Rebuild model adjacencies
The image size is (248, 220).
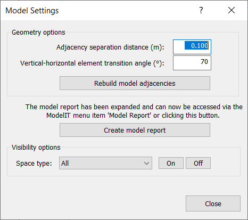[135, 83]
